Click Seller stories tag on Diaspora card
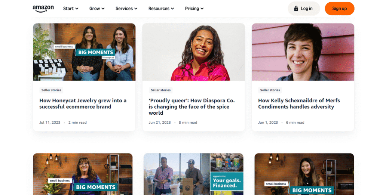Viewport: 383px width, 195px height. point(161,90)
